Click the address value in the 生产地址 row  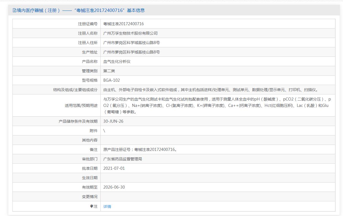(x=131, y=52)
